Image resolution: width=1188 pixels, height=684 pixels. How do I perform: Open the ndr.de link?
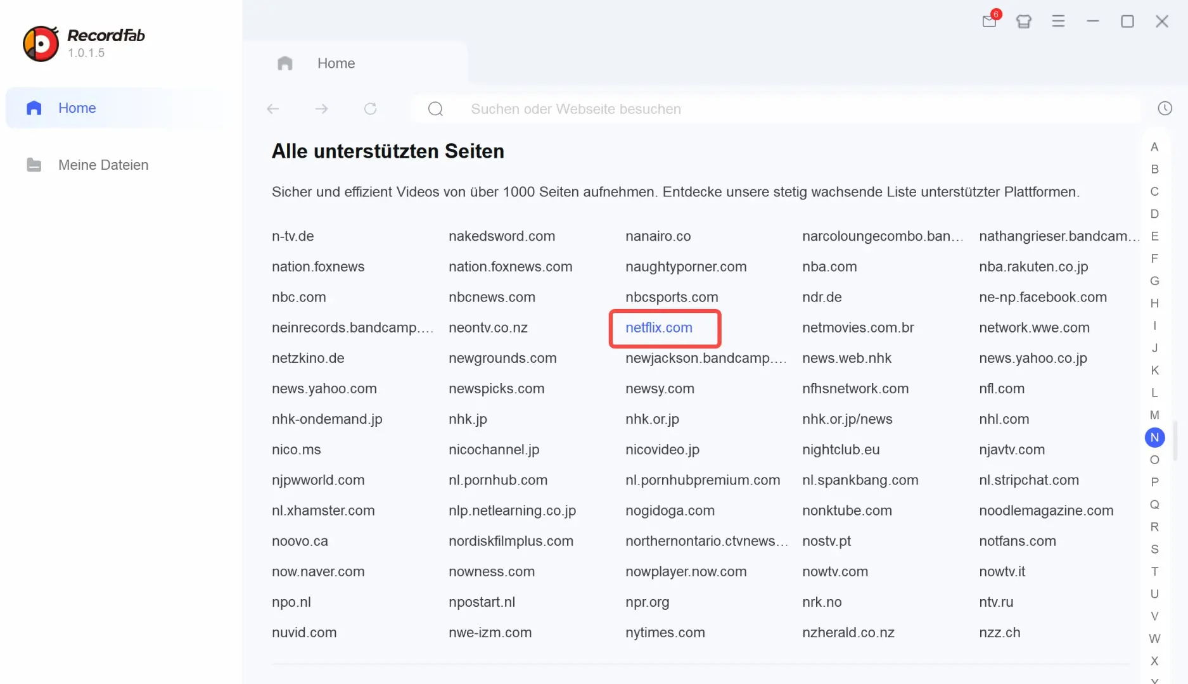[822, 297]
